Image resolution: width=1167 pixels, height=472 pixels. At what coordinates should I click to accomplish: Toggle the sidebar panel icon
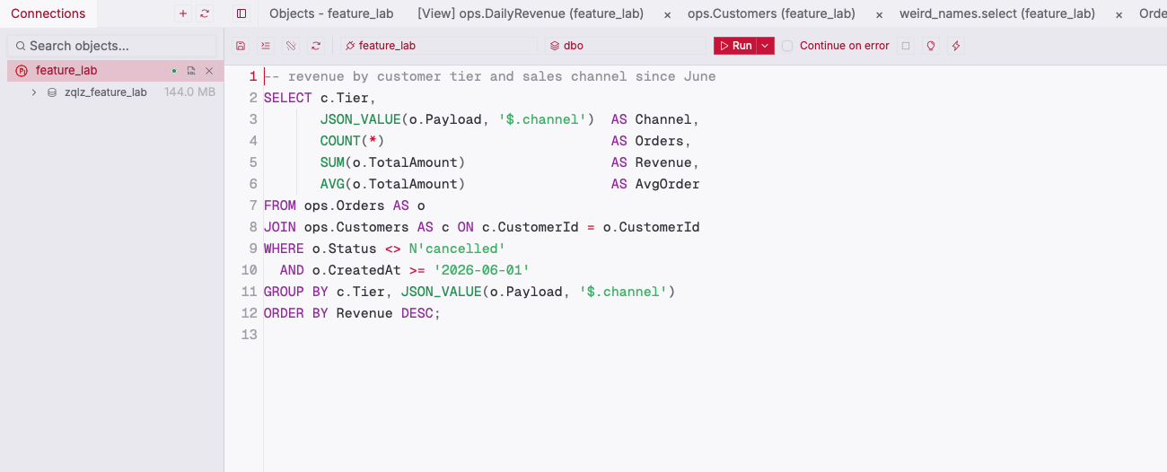(x=241, y=13)
